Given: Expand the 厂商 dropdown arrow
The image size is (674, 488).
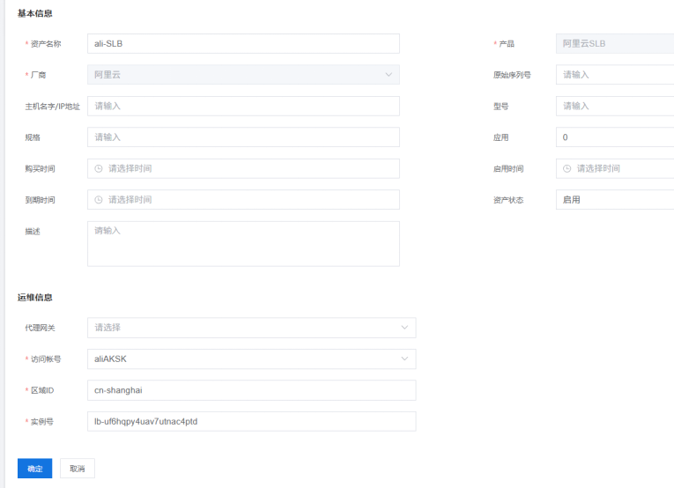Looking at the screenshot, I should click(389, 75).
